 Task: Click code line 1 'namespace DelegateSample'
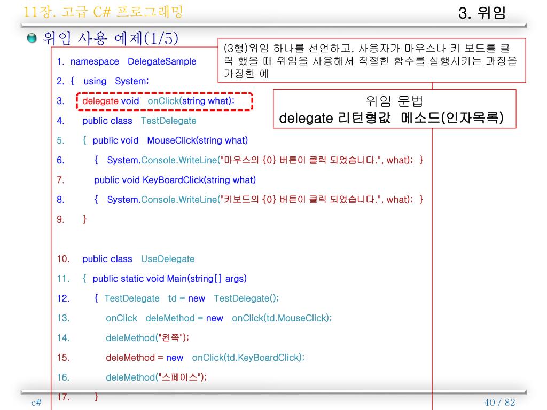click(x=133, y=61)
